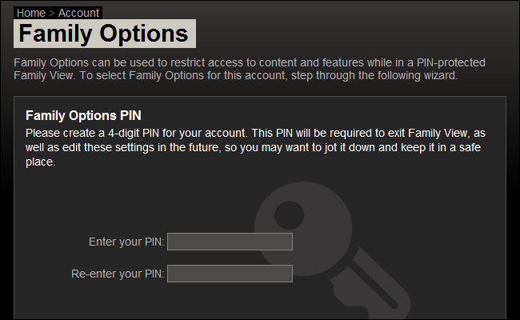
Task: Click the Family Options PIN subheading
Action: tap(84, 115)
